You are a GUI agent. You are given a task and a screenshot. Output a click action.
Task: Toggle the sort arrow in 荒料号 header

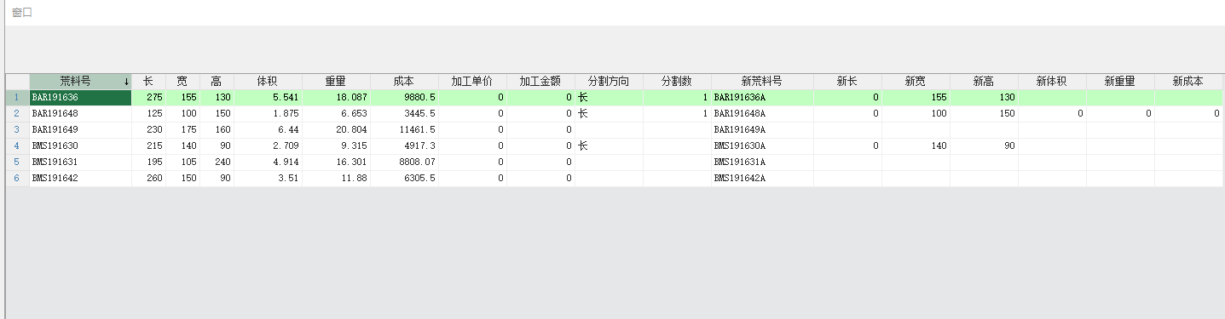point(126,83)
